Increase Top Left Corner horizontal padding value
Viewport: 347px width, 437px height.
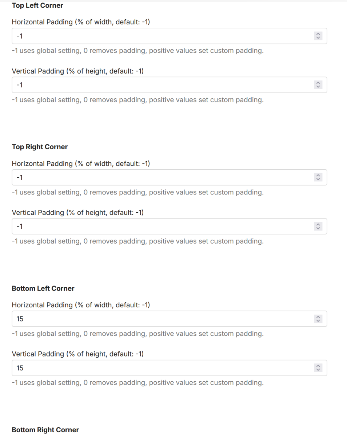pyautogui.click(x=318, y=34)
